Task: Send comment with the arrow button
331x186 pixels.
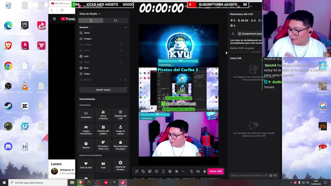Action: click(x=275, y=175)
